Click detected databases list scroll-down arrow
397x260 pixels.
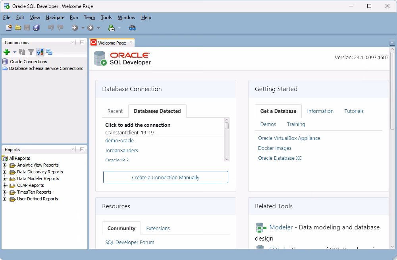coord(227,159)
